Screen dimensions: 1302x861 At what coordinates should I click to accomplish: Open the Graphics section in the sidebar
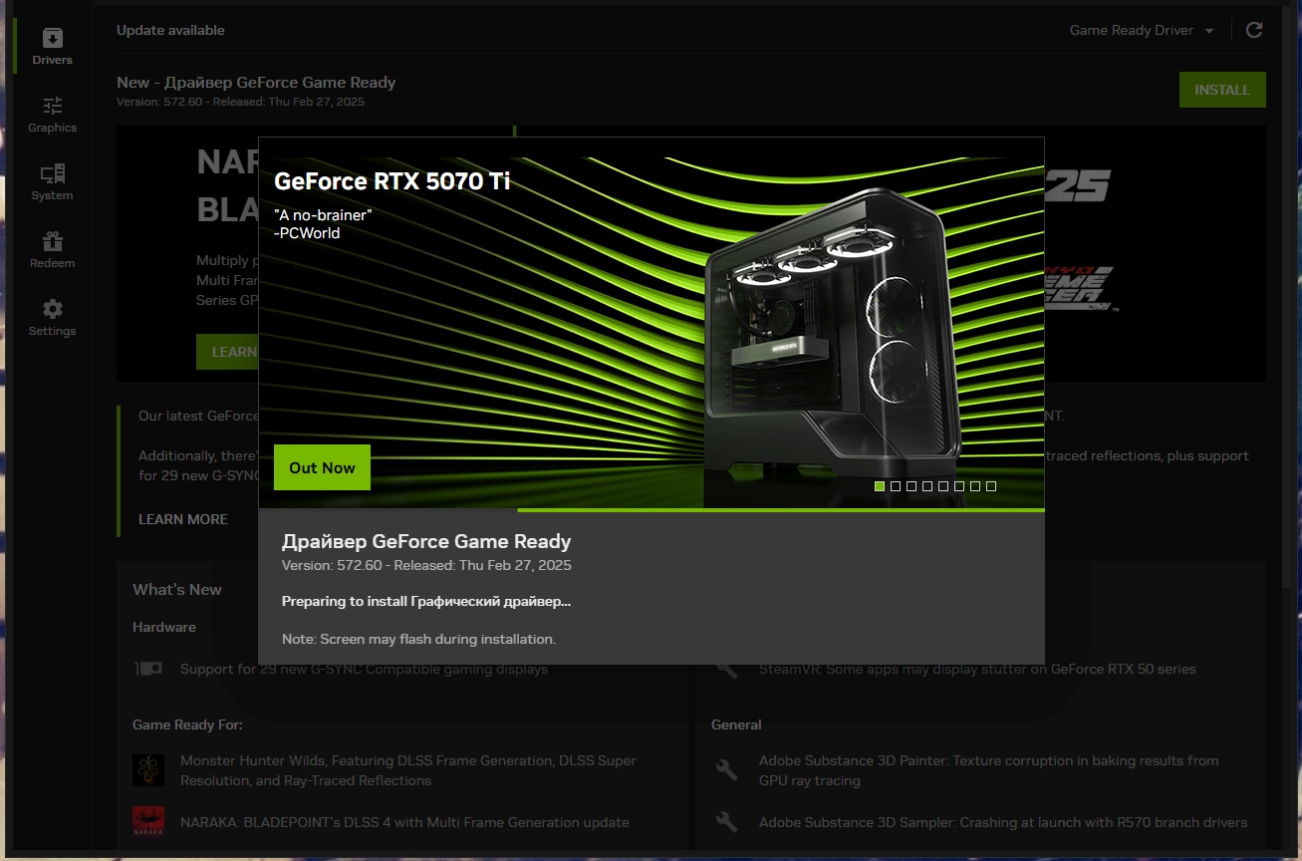pyautogui.click(x=52, y=115)
